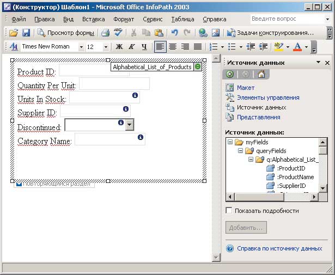335x275 pixels.
Task: Open the Вид menu
Action: coord(69,19)
